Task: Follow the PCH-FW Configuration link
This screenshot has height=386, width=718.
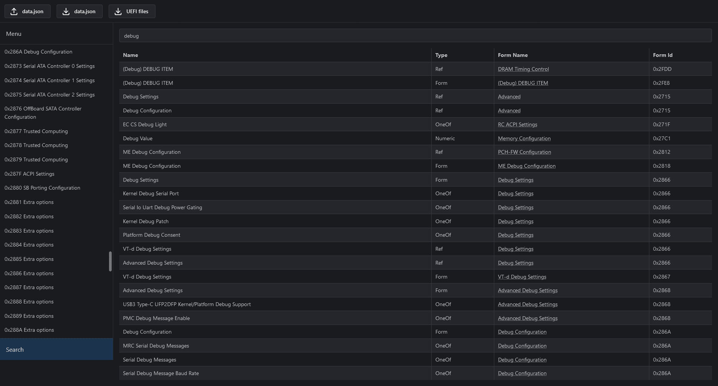Action: tap(524, 152)
